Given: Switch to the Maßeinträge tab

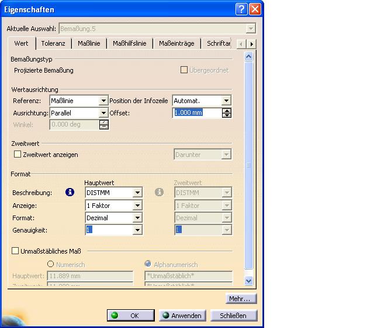Looking at the screenshot, I should pos(176,43).
